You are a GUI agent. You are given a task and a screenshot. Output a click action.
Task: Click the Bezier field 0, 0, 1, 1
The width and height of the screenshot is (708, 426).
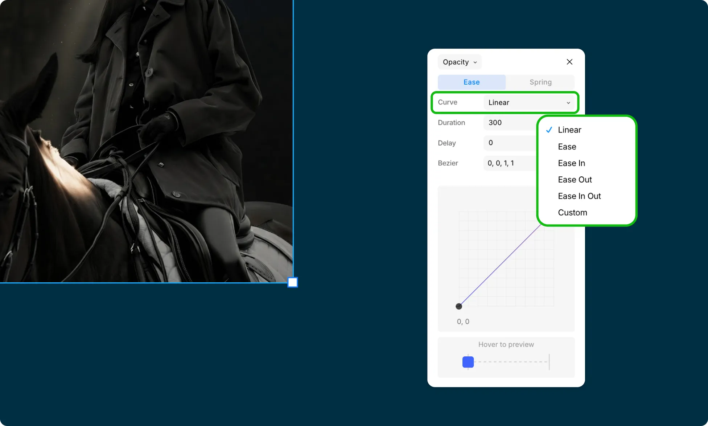coord(510,163)
